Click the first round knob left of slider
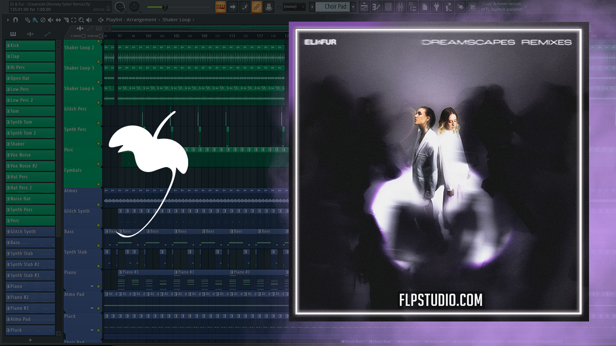Screen dimensions: 616x346 pyautogui.click(x=120, y=7)
